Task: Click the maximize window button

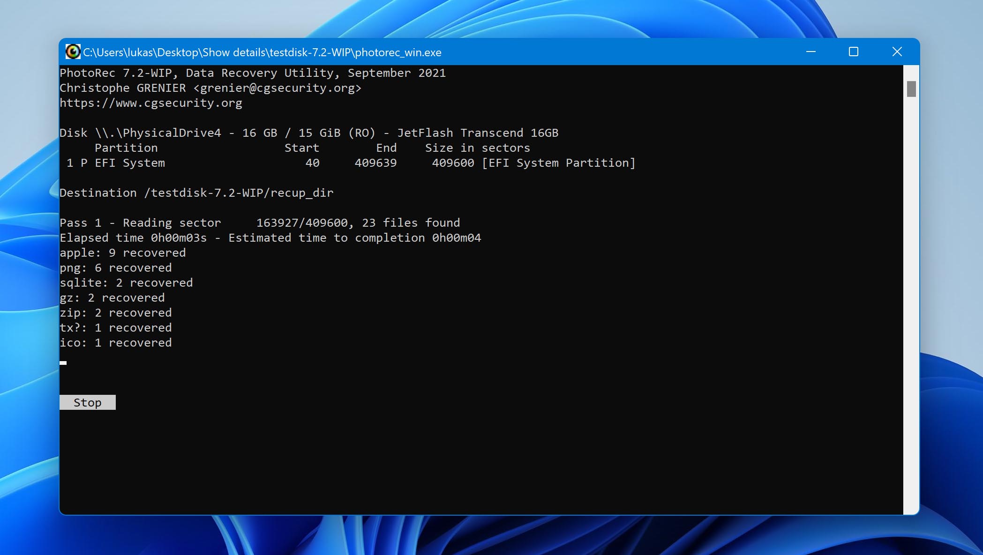Action: pos(853,52)
